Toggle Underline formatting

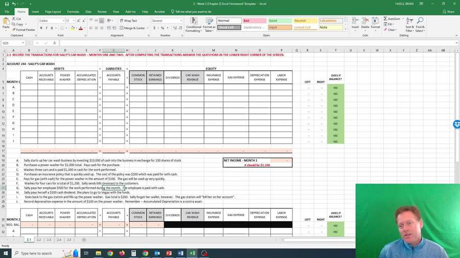[52, 28]
